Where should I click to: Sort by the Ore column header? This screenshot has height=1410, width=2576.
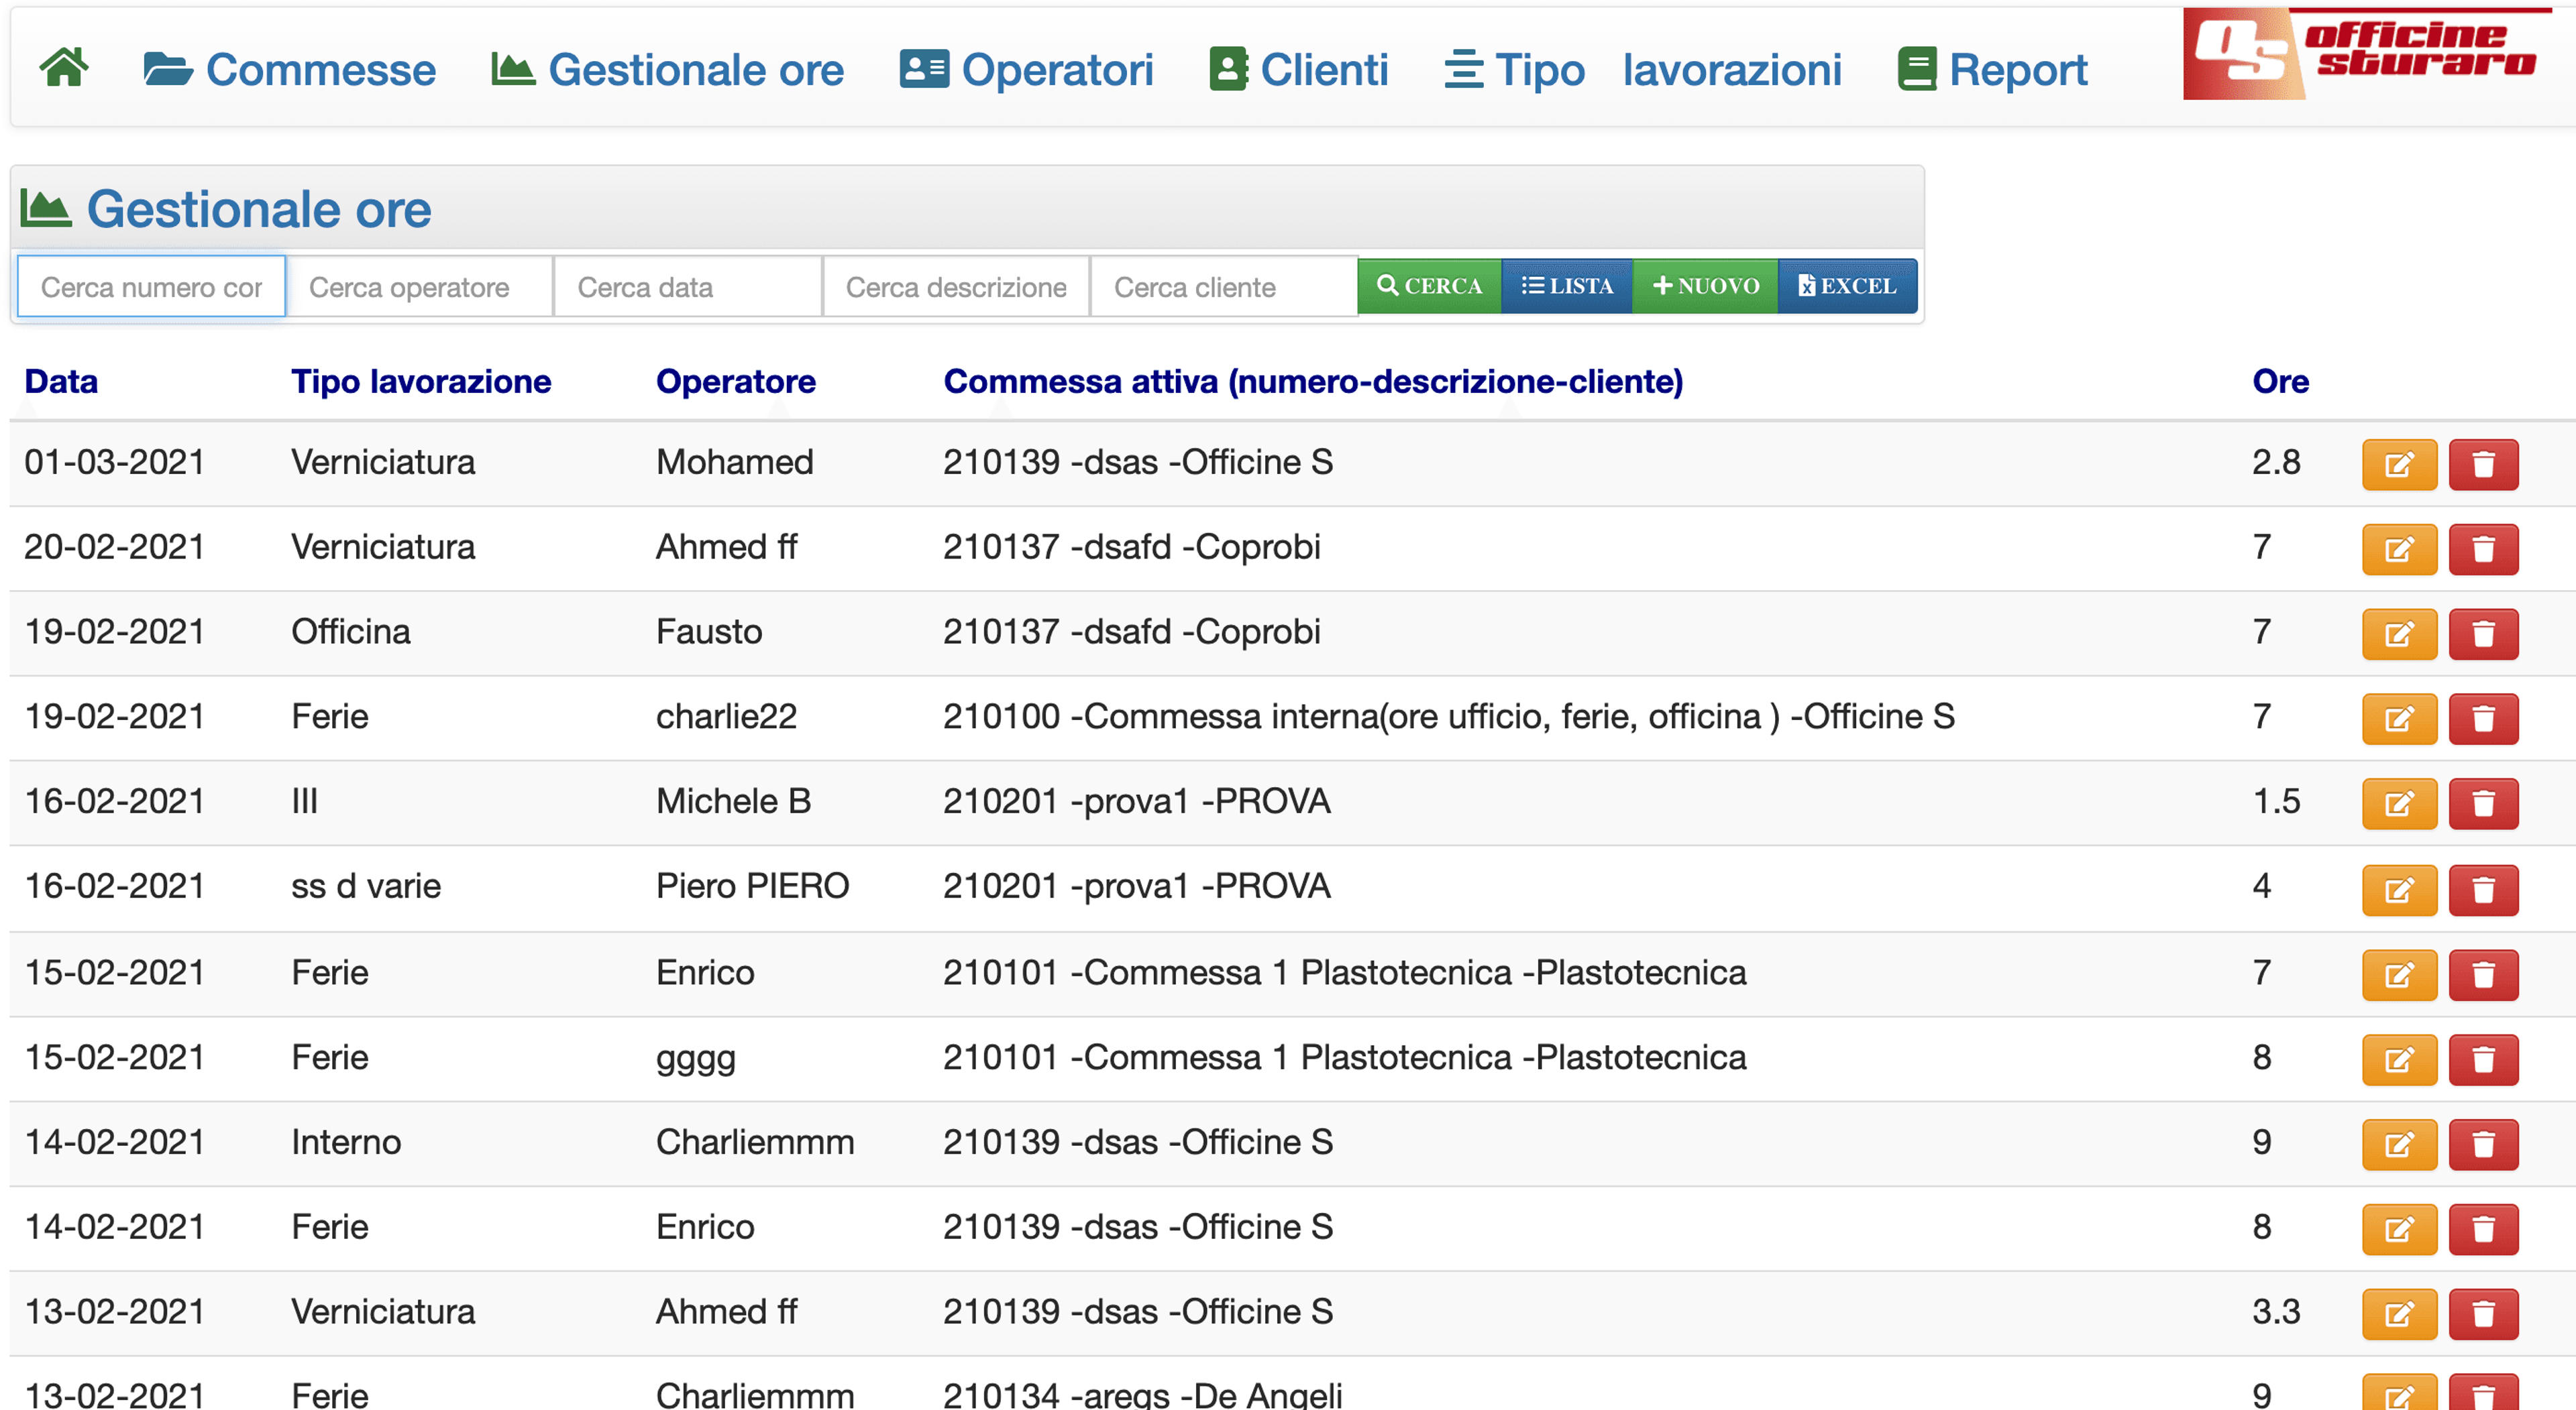pyautogui.click(x=2280, y=381)
